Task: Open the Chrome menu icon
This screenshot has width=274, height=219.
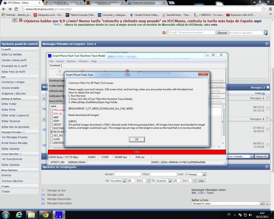Action: click(x=270, y=9)
